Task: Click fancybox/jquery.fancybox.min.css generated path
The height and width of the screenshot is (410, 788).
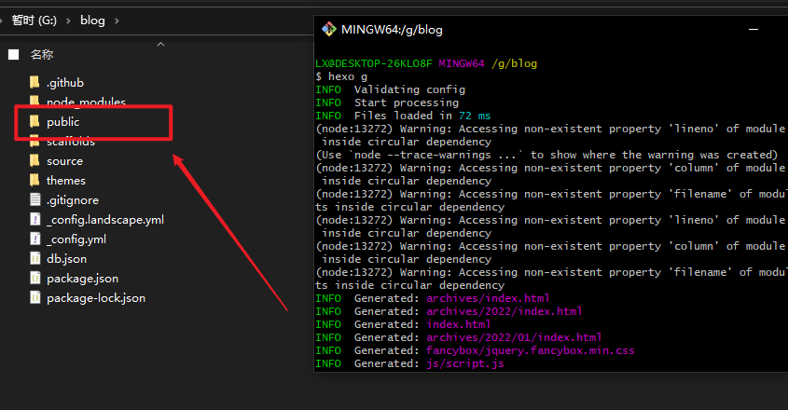Action: coord(531,350)
